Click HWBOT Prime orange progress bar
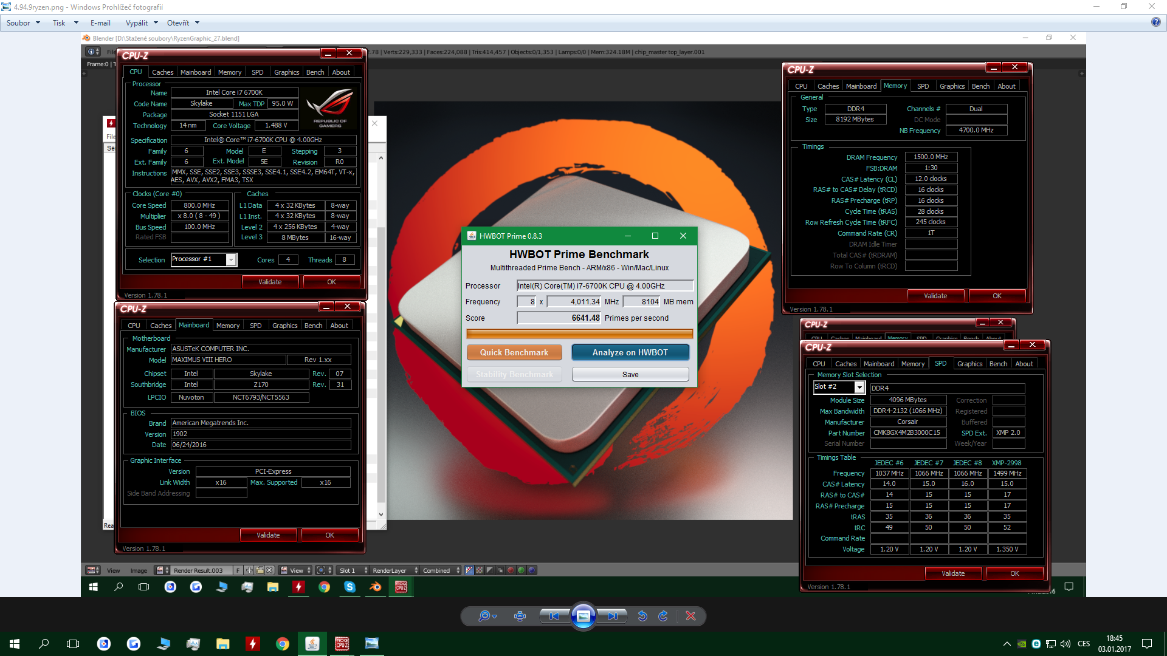This screenshot has width=1167, height=656. [579, 333]
